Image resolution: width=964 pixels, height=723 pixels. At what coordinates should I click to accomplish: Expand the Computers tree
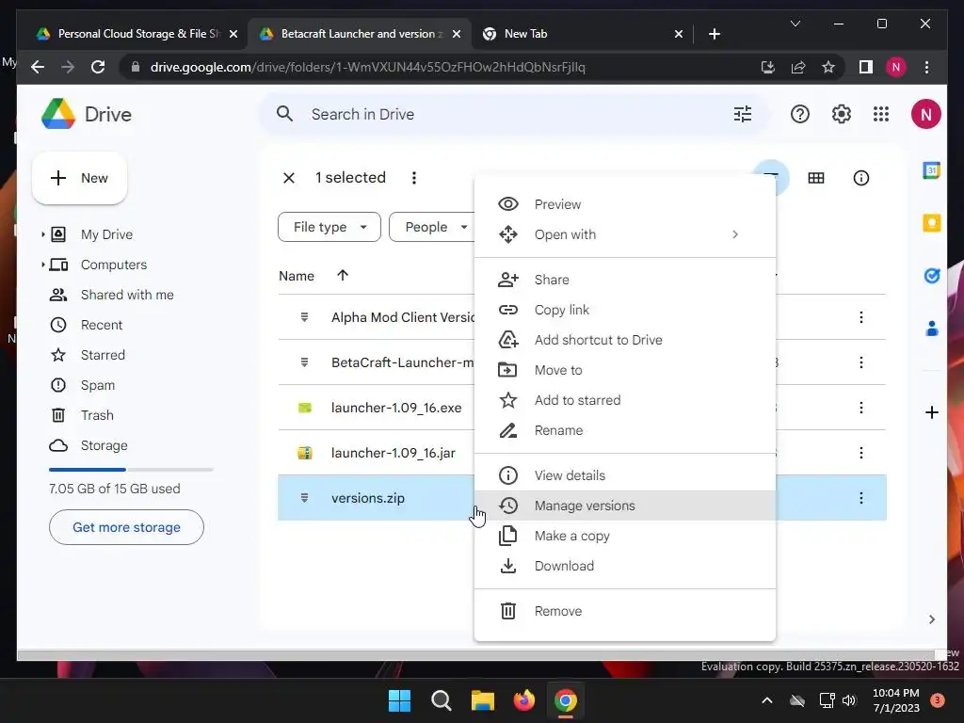42,265
